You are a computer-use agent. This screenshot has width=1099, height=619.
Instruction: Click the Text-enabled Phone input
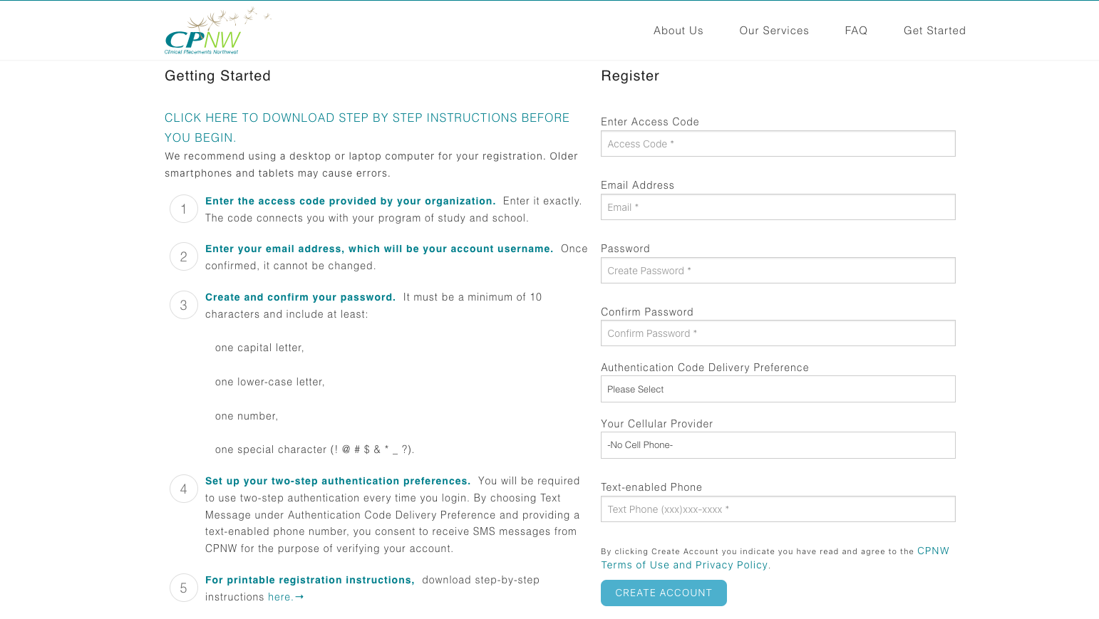click(778, 509)
